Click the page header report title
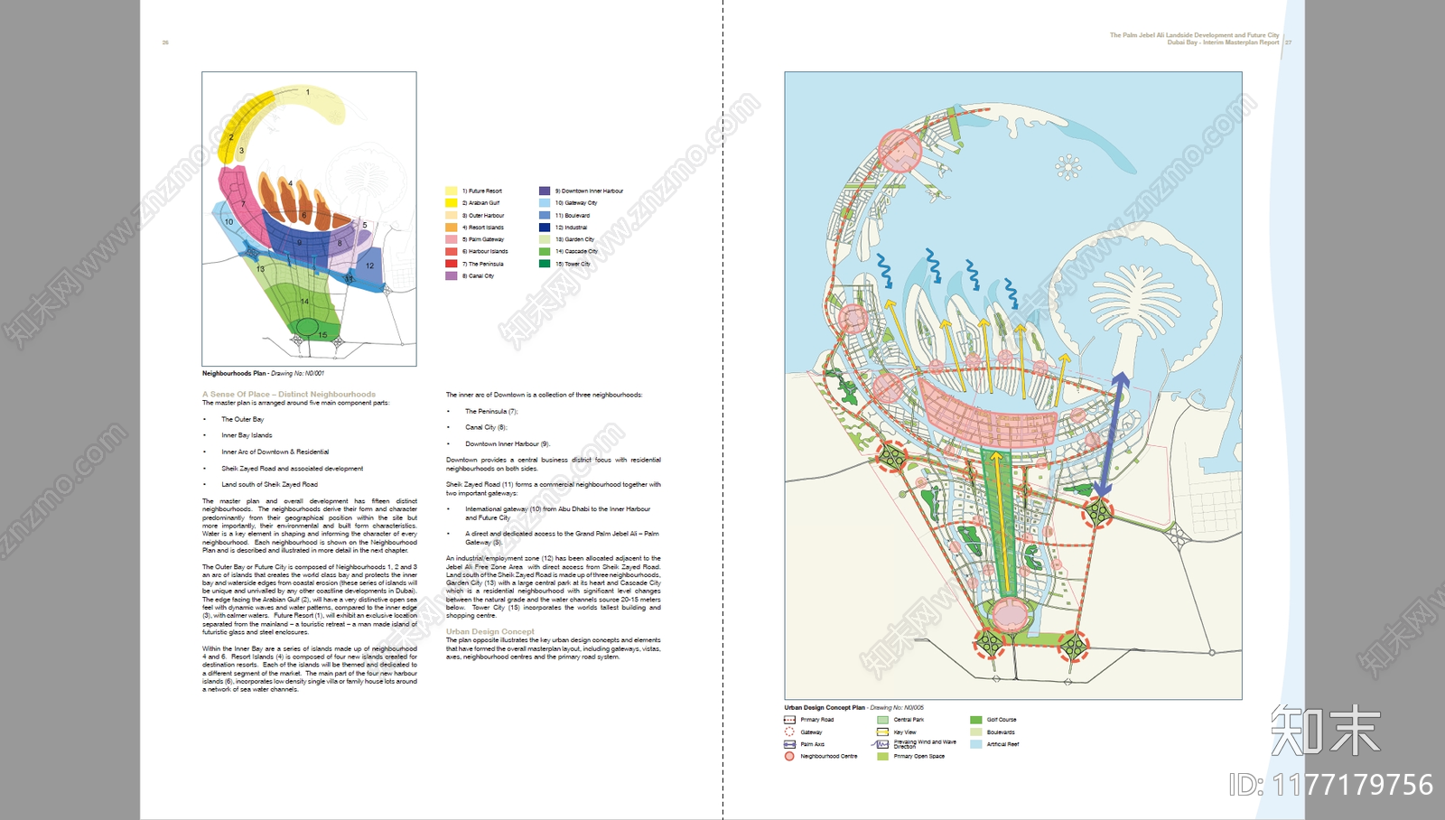This screenshot has width=1445, height=820. (1194, 39)
